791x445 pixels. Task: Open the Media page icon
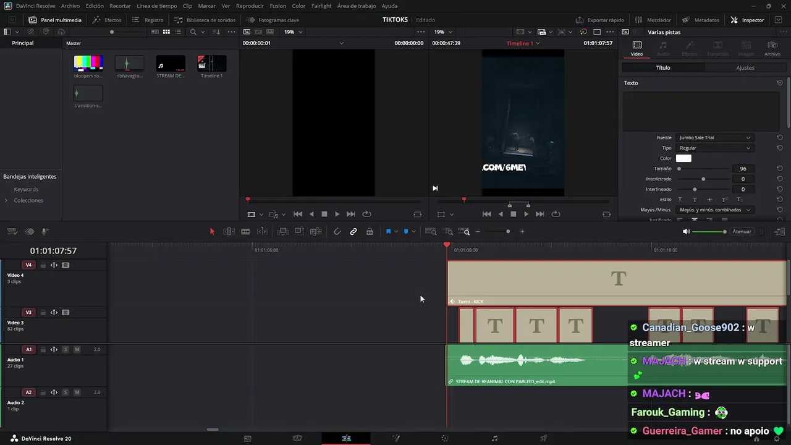247,438
